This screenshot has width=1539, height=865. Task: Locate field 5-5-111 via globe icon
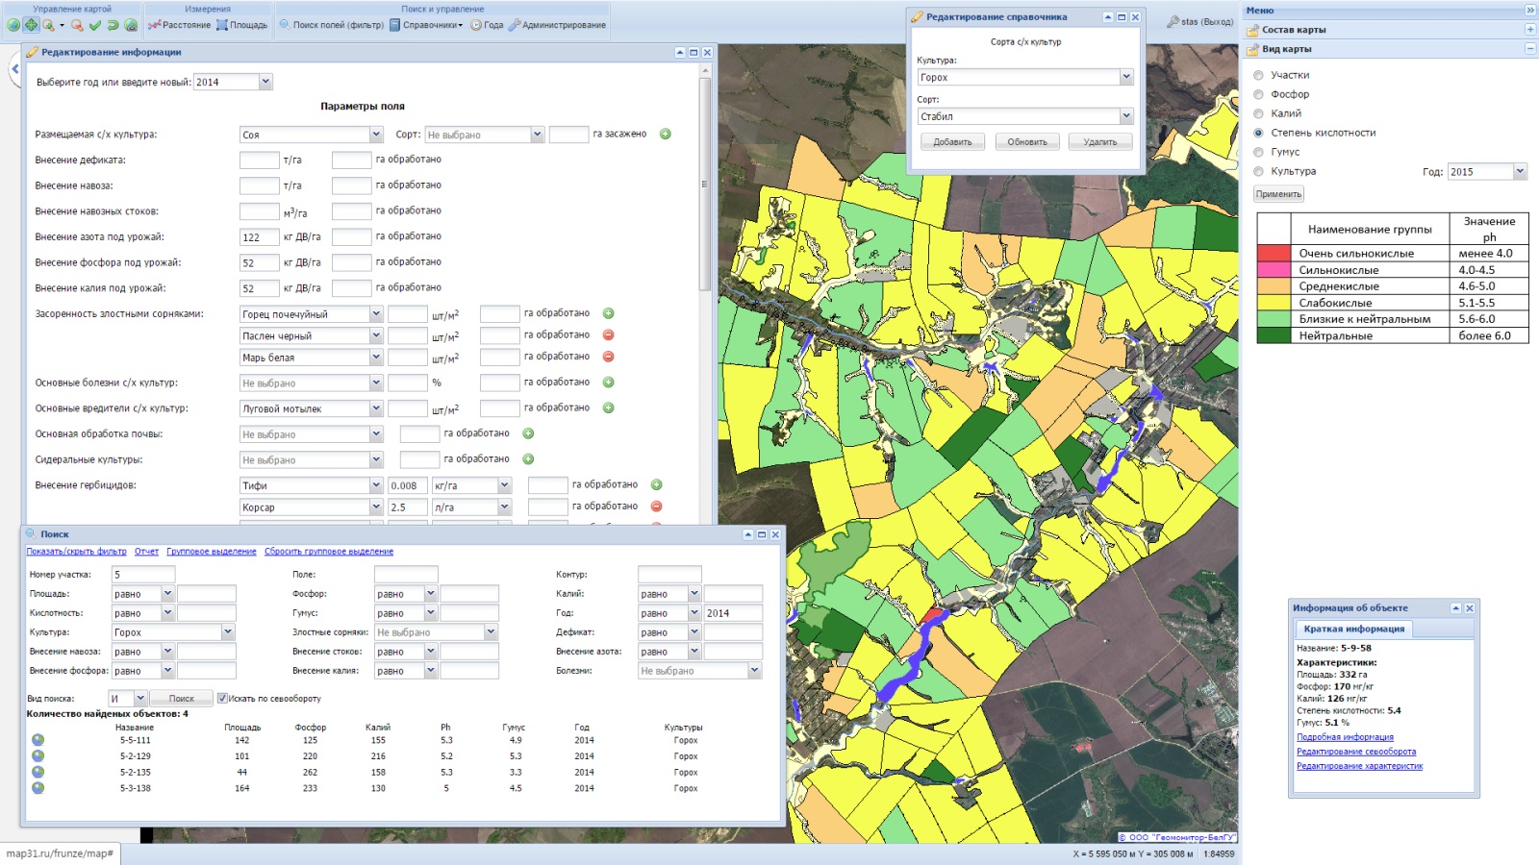(x=38, y=740)
